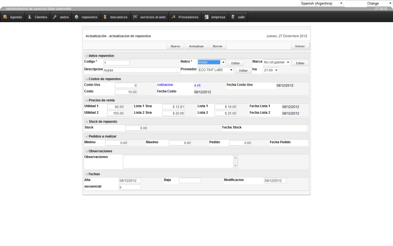393x246 pixels.
Task: Collapse the Costos de repuestos section
Action: tap(86, 79)
